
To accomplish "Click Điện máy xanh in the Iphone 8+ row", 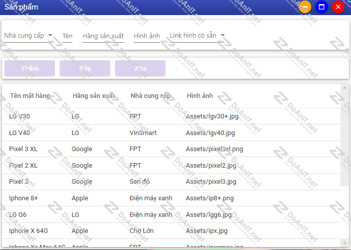I will [x=151, y=198].
